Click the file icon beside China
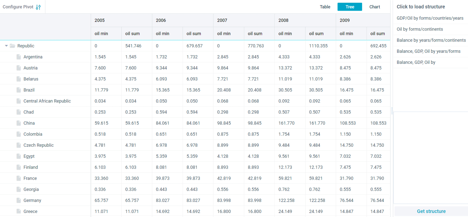Image resolution: width=468 pixels, height=217 pixels. [19, 123]
